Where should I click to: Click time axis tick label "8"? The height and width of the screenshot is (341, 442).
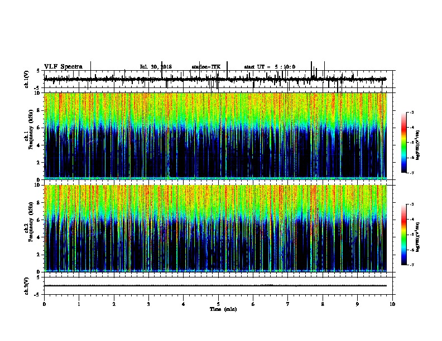tap(323, 304)
